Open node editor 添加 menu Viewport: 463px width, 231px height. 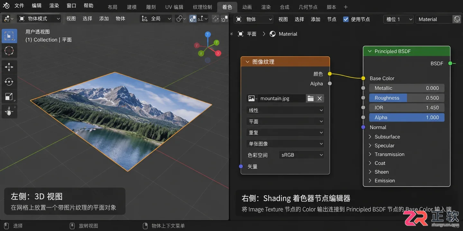click(x=315, y=19)
